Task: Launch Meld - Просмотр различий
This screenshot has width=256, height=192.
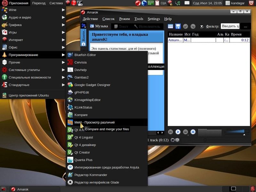Action: pyautogui.click(x=107, y=123)
